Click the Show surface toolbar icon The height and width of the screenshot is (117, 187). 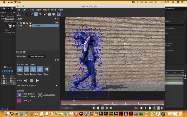(x=59, y=14)
